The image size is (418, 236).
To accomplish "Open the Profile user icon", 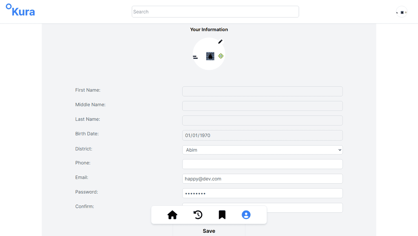I will (246, 215).
